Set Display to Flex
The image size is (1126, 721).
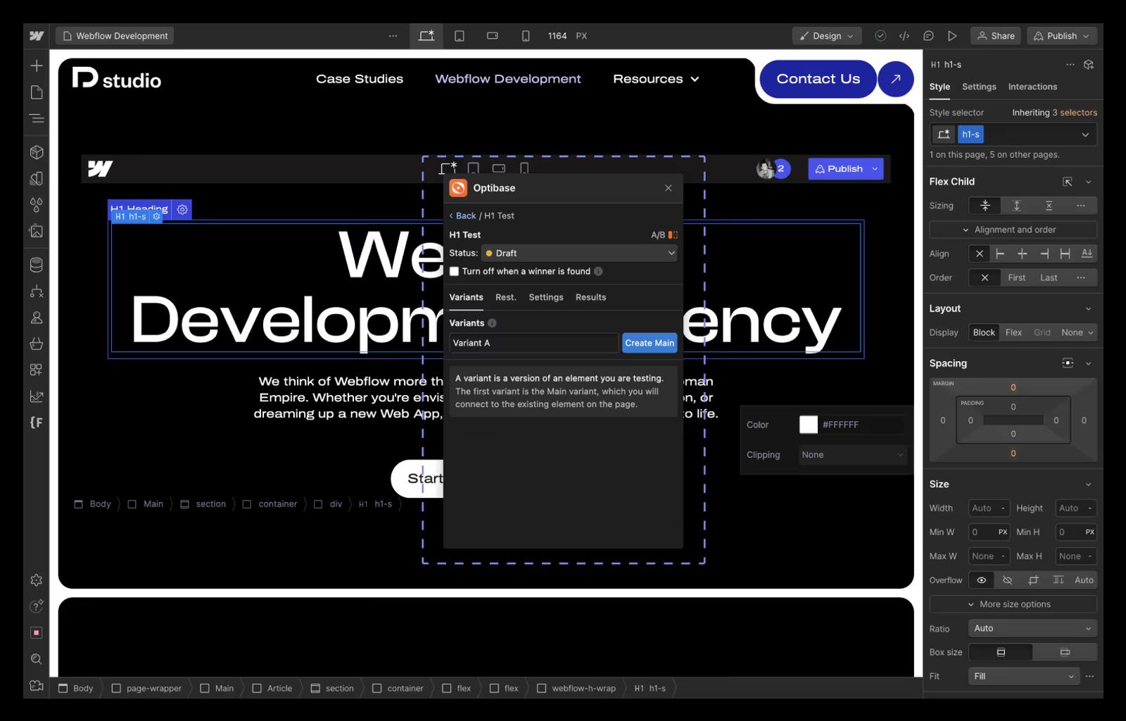click(1013, 332)
